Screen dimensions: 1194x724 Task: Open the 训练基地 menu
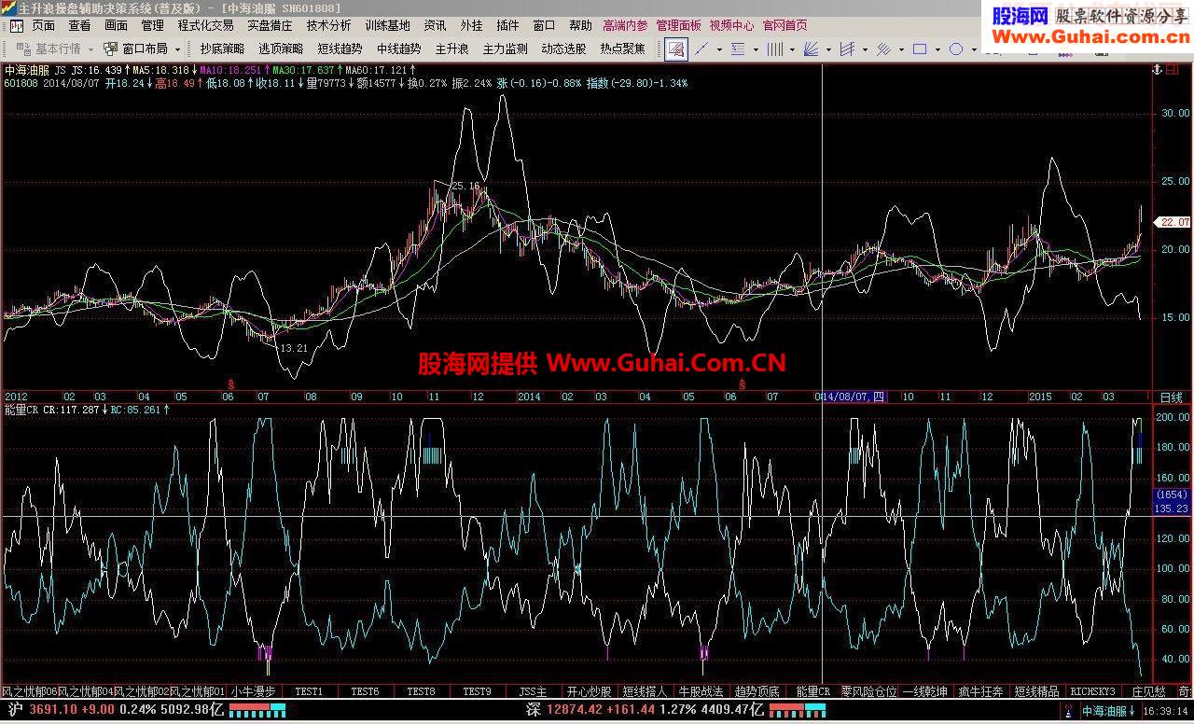coord(388,25)
